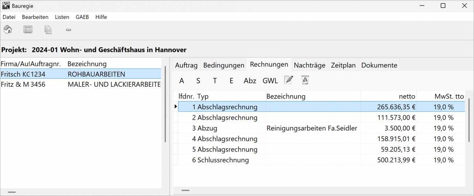Image resolution: width=474 pixels, height=196 pixels.
Task: Click the calendar table toolbar icon
Action: [28, 30]
